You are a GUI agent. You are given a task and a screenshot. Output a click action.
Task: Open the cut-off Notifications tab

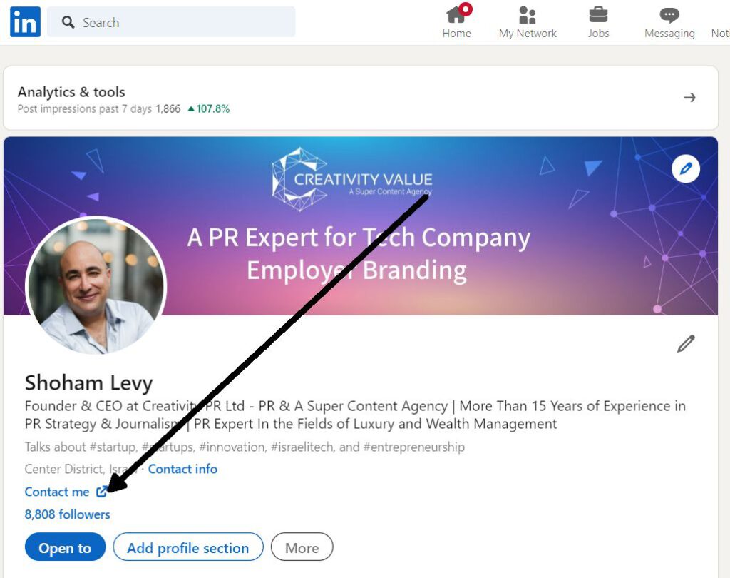(x=720, y=33)
